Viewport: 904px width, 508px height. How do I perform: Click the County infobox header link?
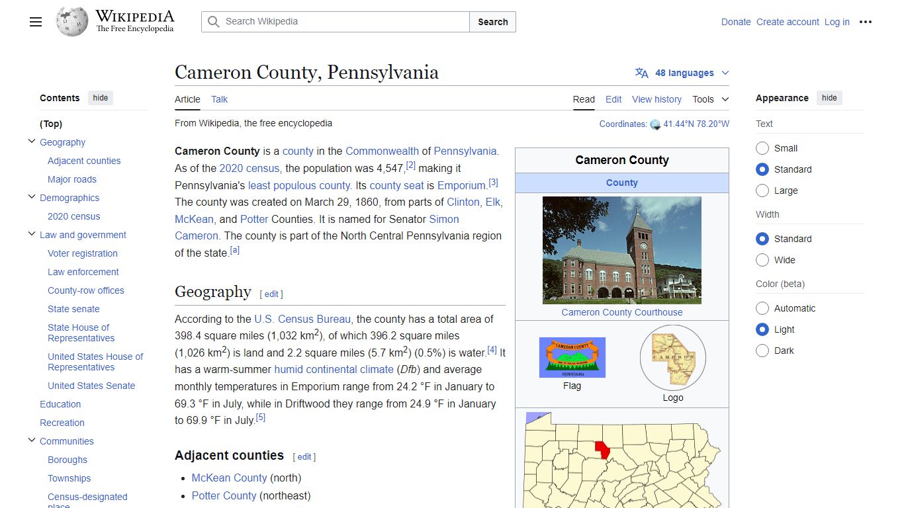[x=622, y=183]
